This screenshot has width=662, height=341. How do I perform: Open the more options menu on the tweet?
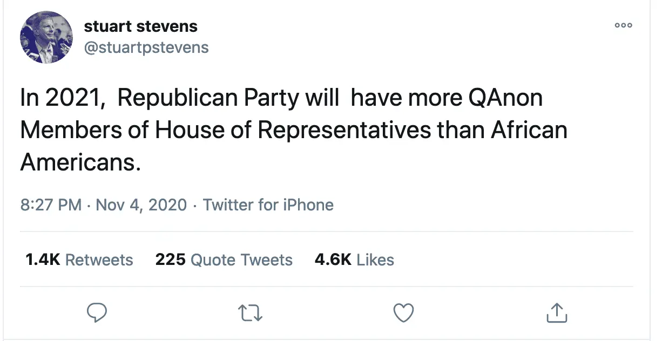(623, 25)
